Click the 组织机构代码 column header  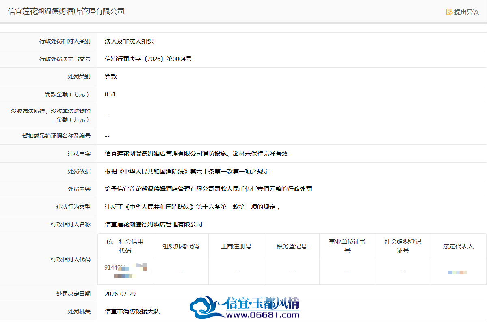[181, 246]
